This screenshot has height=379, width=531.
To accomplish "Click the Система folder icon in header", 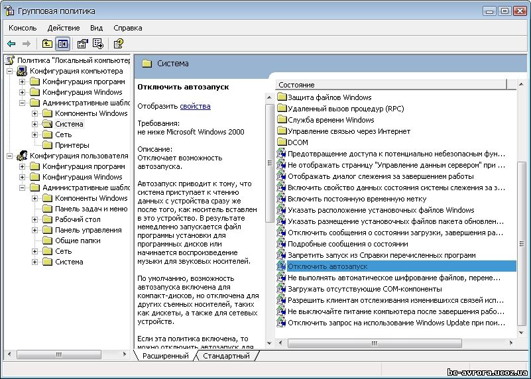I will click(x=147, y=64).
